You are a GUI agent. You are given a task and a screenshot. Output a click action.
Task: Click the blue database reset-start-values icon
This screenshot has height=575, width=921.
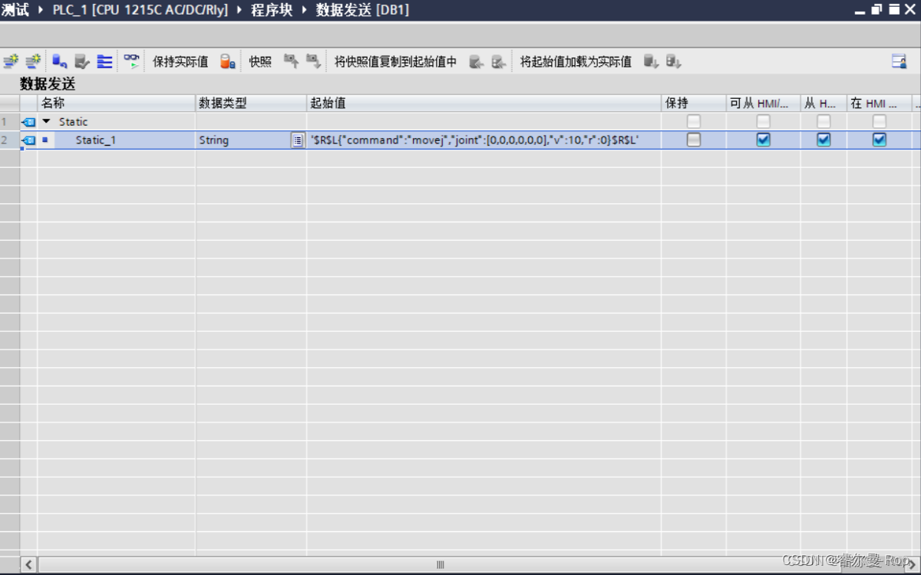(x=59, y=61)
